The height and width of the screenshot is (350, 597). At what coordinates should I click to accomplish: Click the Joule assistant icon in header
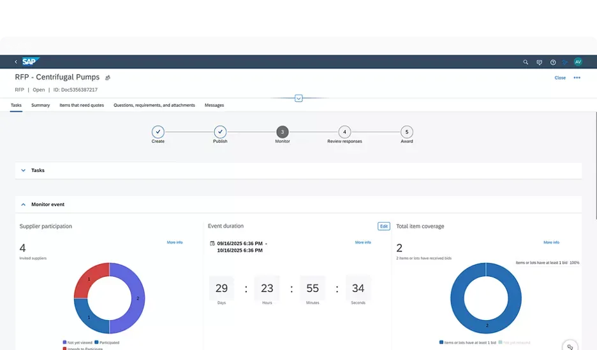coord(565,62)
